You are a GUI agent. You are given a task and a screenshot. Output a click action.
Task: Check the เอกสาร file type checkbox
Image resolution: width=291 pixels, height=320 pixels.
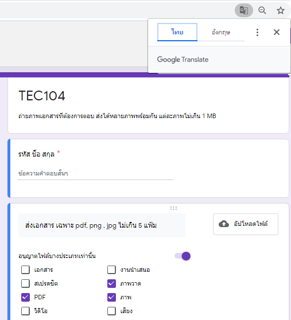(25, 270)
